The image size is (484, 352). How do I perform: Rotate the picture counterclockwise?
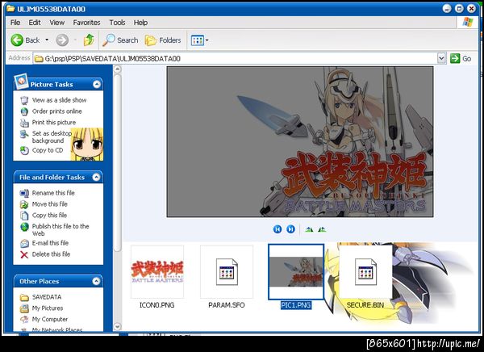pyautogui.click(x=322, y=229)
